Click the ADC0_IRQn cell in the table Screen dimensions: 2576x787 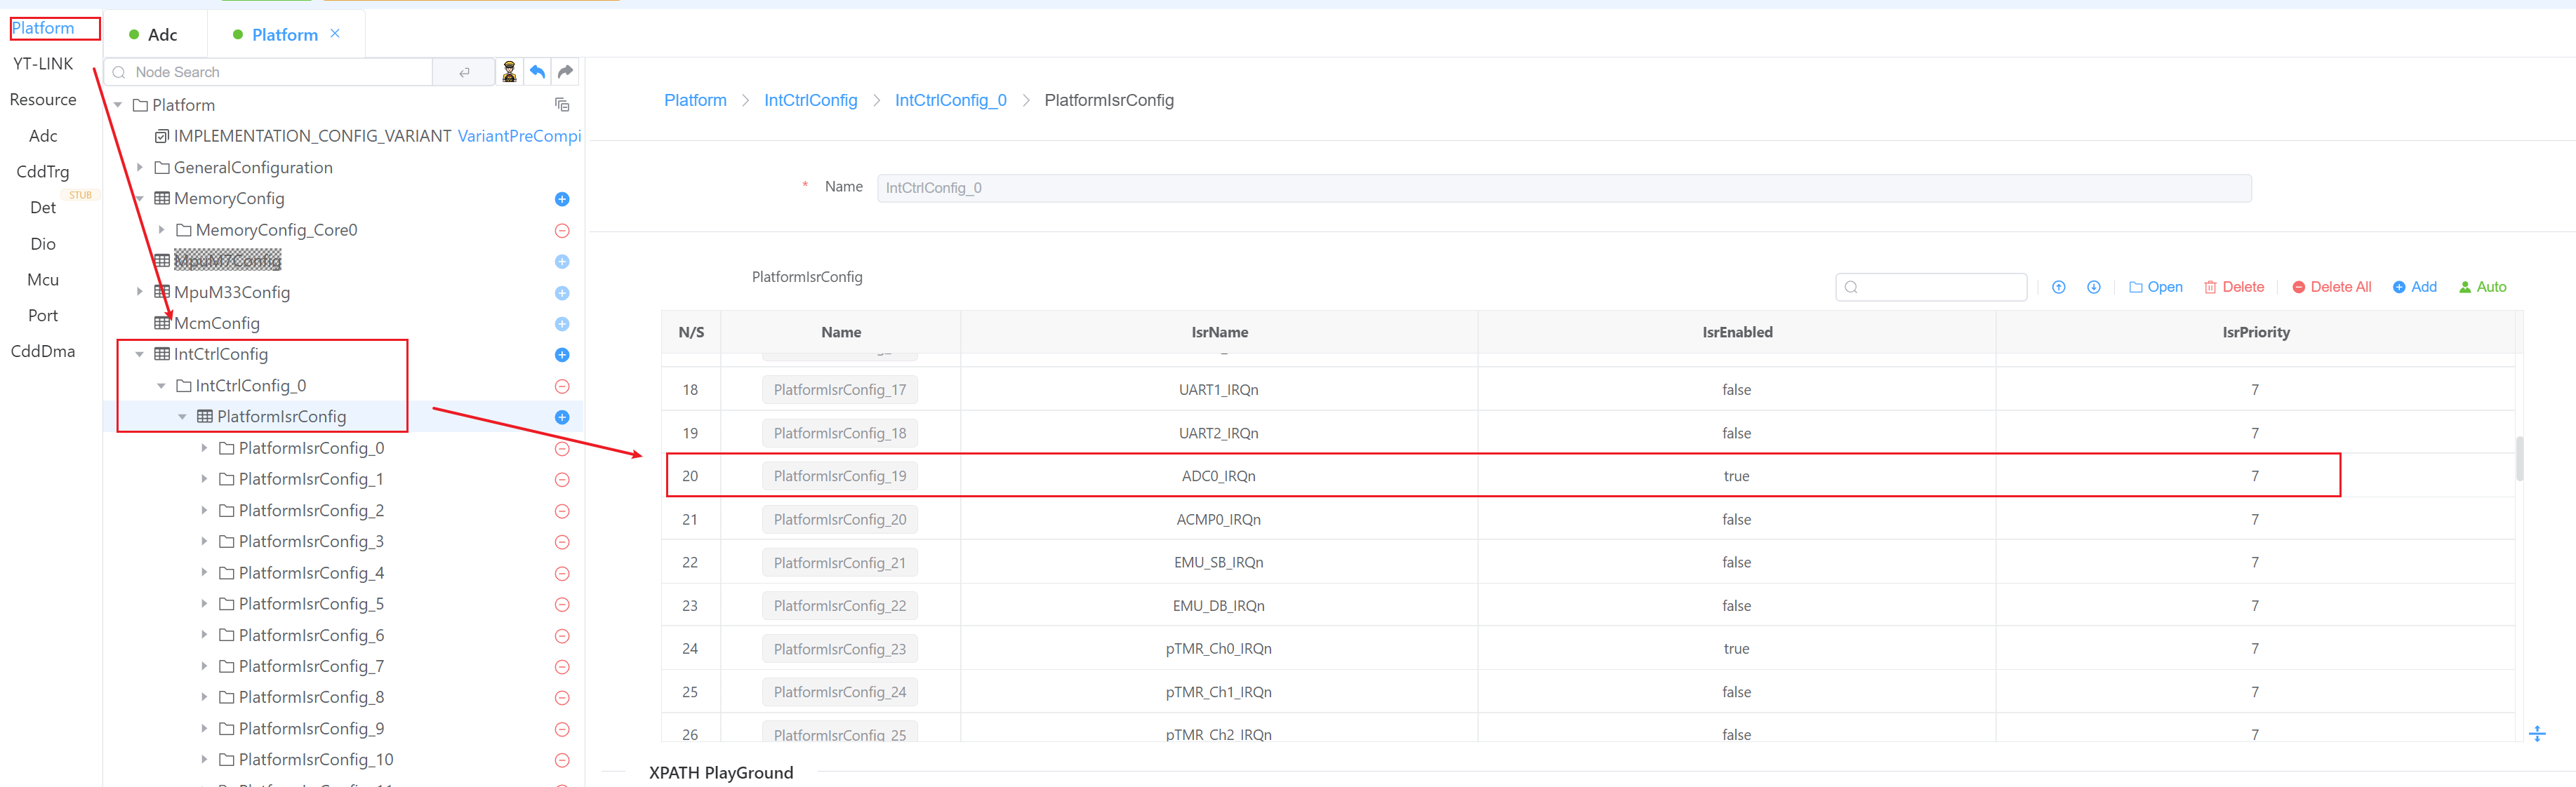[1218, 476]
